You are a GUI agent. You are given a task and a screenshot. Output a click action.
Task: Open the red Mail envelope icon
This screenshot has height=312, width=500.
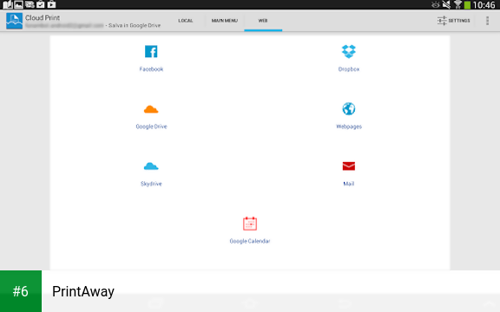pyautogui.click(x=349, y=166)
